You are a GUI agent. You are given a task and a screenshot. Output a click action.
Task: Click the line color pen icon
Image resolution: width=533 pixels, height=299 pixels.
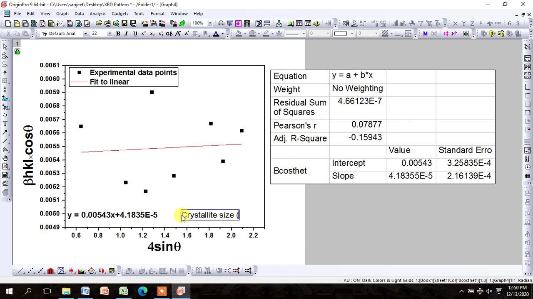[x=266, y=34]
